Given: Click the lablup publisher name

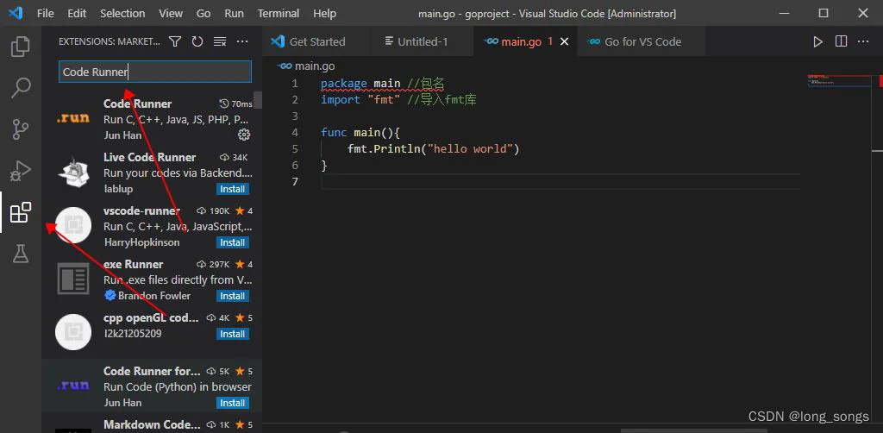Looking at the screenshot, I should [x=118, y=189].
